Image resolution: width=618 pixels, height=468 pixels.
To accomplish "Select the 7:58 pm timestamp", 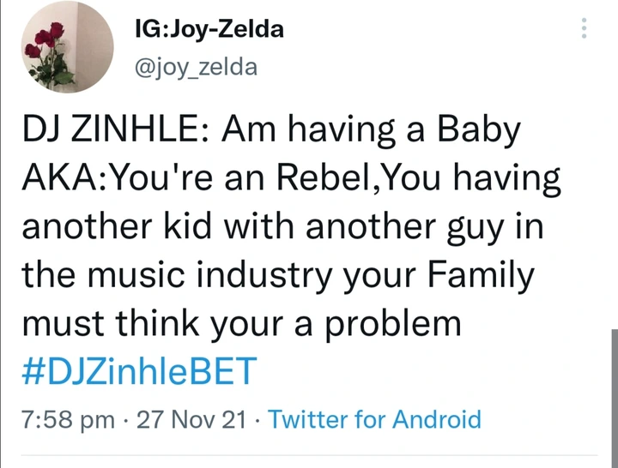I will point(68,419).
